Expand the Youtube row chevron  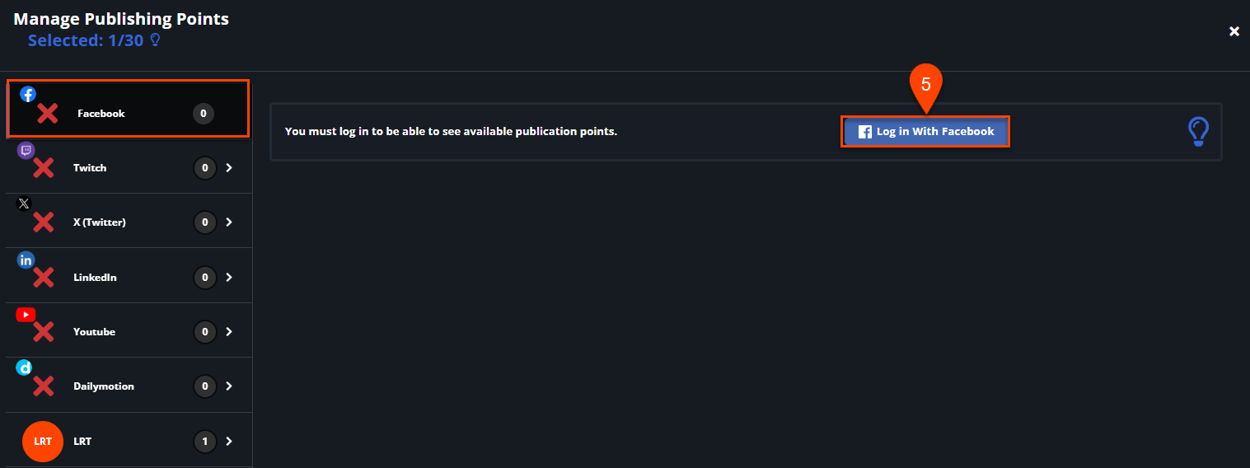[x=229, y=331]
